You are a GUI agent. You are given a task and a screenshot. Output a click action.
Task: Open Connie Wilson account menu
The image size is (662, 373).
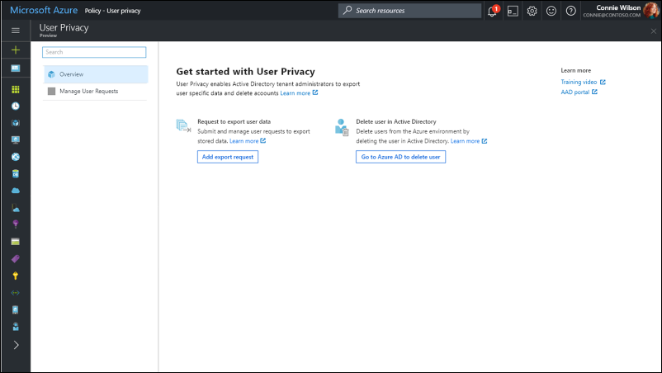(x=621, y=11)
